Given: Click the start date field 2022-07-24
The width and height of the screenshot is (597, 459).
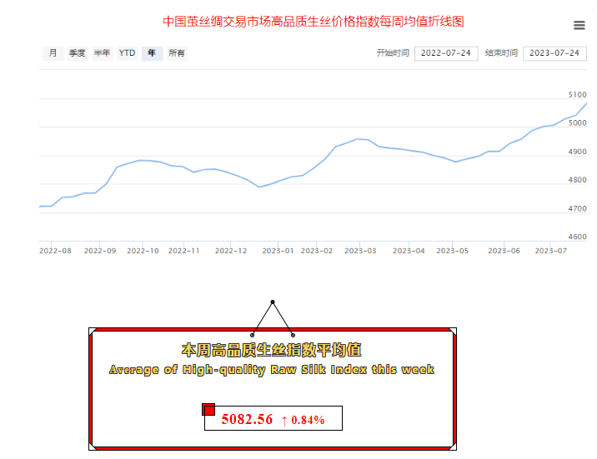Looking at the screenshot, I should 446,53.
